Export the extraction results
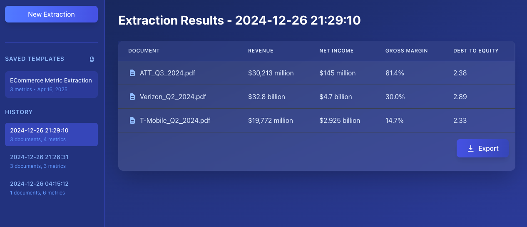 [482, 148]
